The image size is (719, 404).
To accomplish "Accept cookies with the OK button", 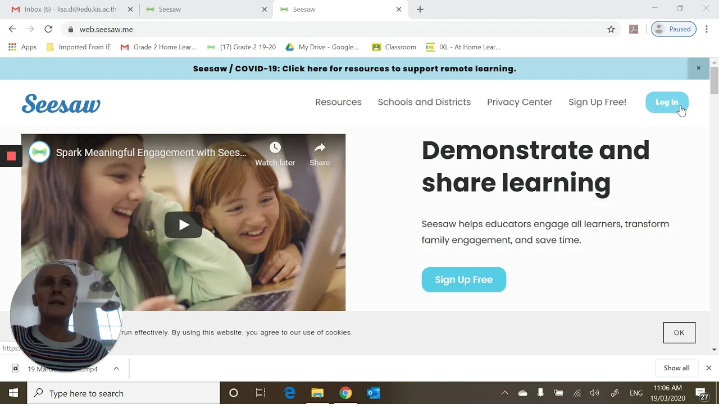I will click(x=679, y=333).
